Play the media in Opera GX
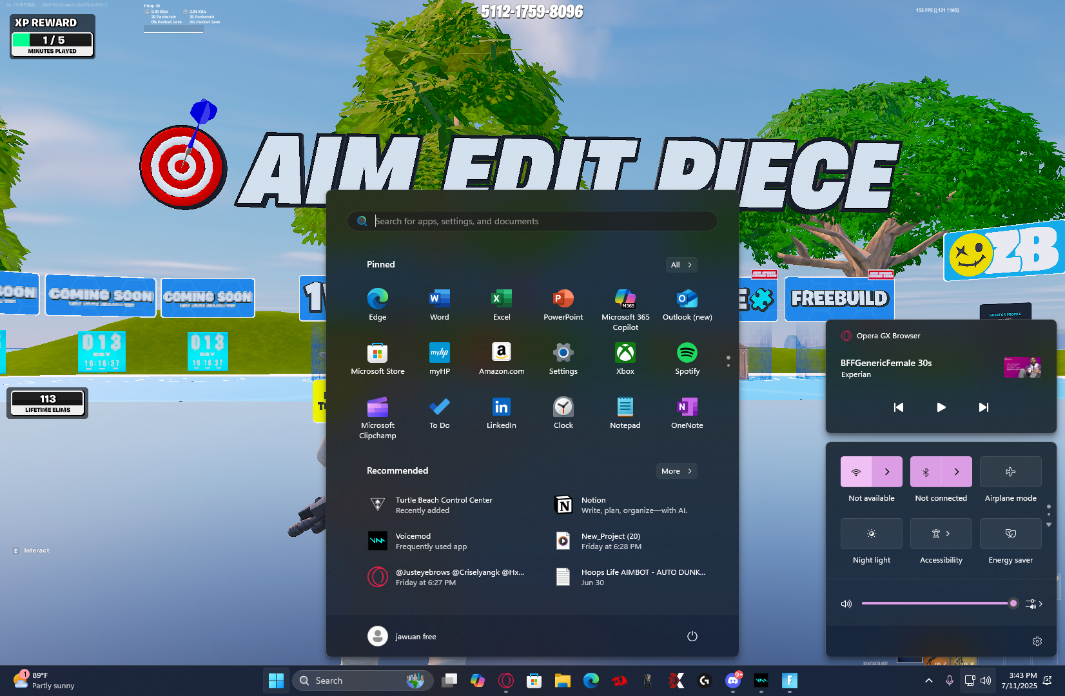This screenshot has width=1065, height=696. (941, 407)
